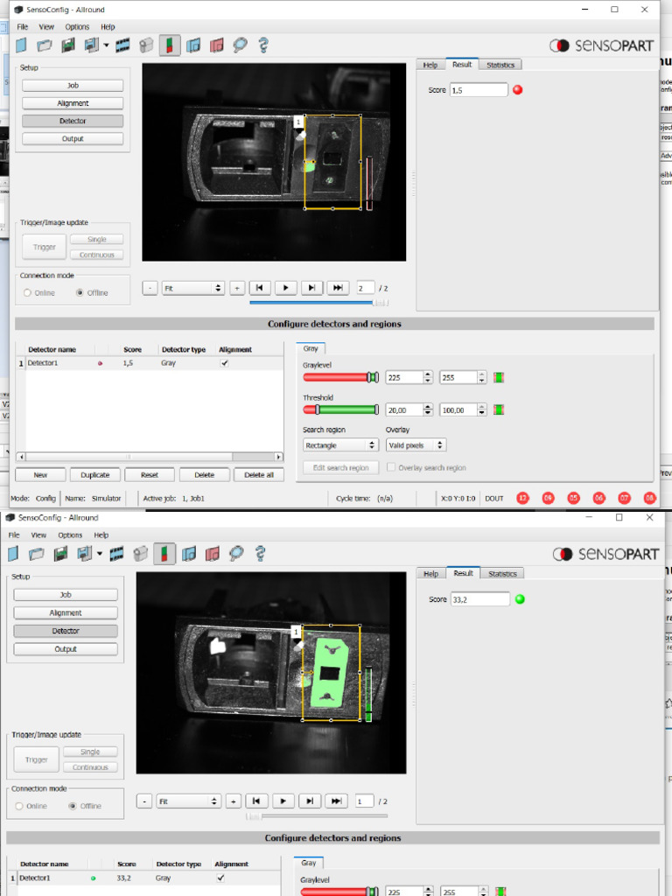Toggle the red/green bar icon in the lower window toolbar
Image resolution: width=672 pixels, height=896 pixels.
164,553
